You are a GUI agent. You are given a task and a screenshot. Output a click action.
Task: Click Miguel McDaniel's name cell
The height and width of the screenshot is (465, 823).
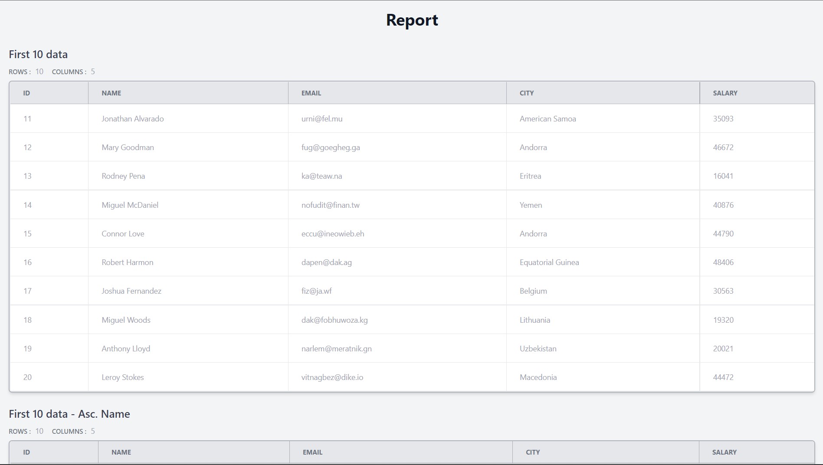pyautogui.click(x=130, y=205)
